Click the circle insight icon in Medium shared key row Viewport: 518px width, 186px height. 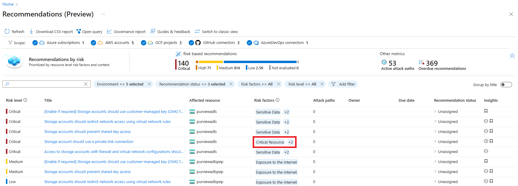click(486, 171)
